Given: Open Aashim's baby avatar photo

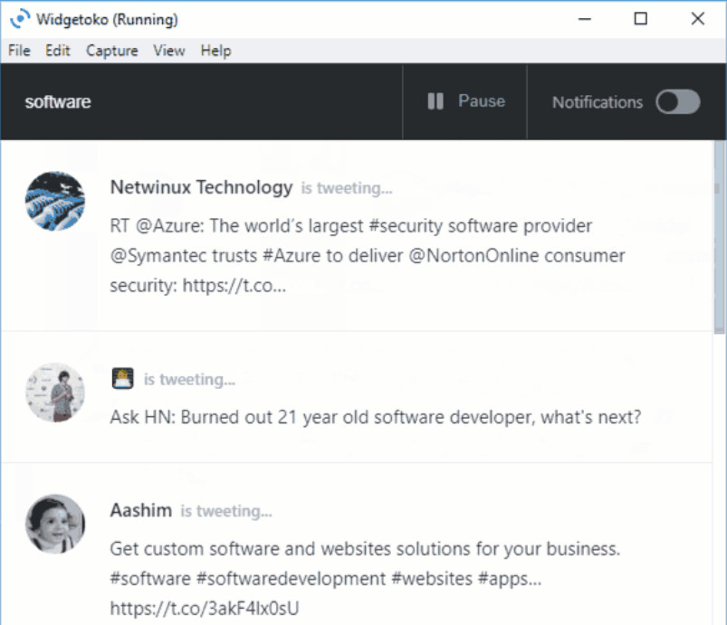Looking at the screenshot, I should point(55,524).
